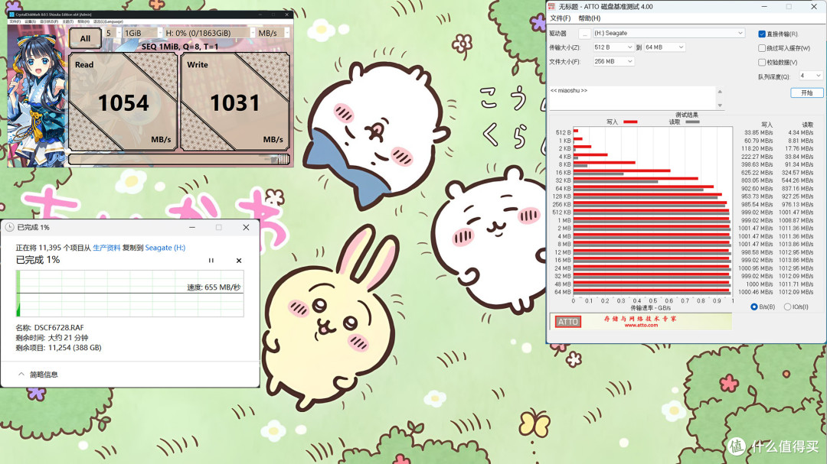Select the IO/s(I) radio button

coord(787,307)
